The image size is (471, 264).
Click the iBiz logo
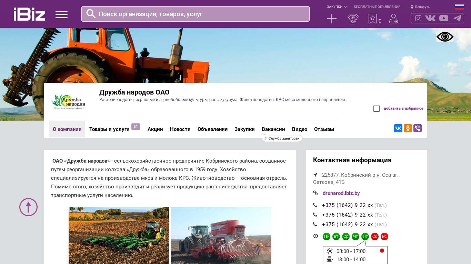tap(29, 14)
